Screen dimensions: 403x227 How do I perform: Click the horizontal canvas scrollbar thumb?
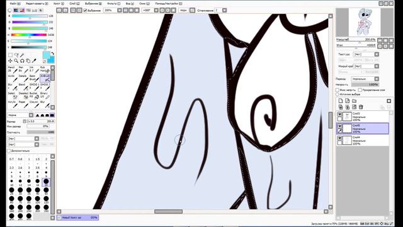coord(168,211)
